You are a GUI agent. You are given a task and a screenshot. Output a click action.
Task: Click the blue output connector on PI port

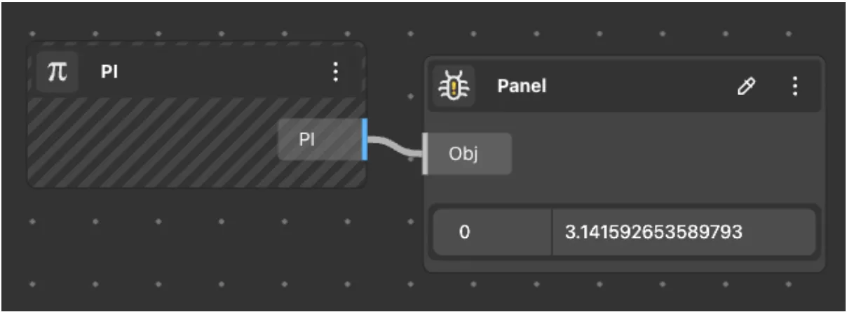(x=365, y=139)
